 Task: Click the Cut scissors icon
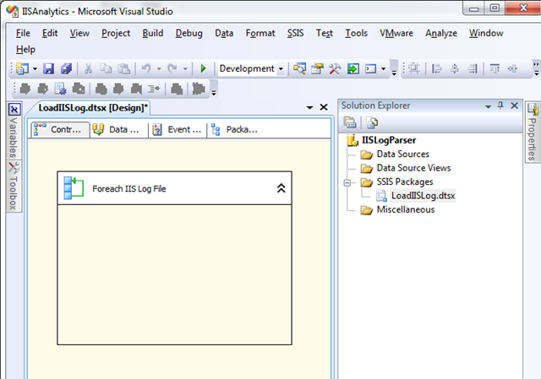click(x=88, y=68)
